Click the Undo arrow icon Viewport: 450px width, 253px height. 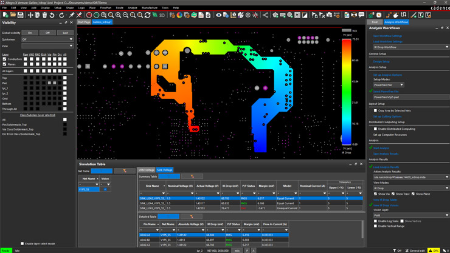coord(52,15)
